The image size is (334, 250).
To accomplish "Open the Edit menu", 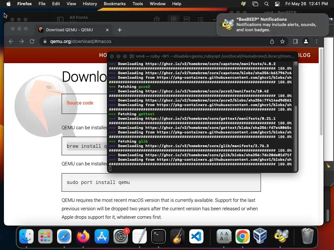I will pos(56,4).
